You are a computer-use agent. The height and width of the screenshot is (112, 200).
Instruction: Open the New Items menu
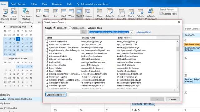[13, 14]
